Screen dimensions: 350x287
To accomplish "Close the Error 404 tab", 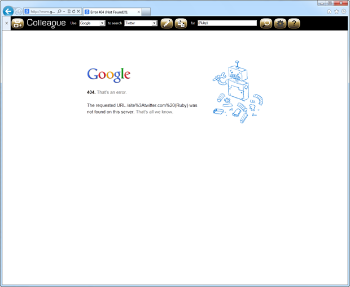I will (x=139, y=12).
